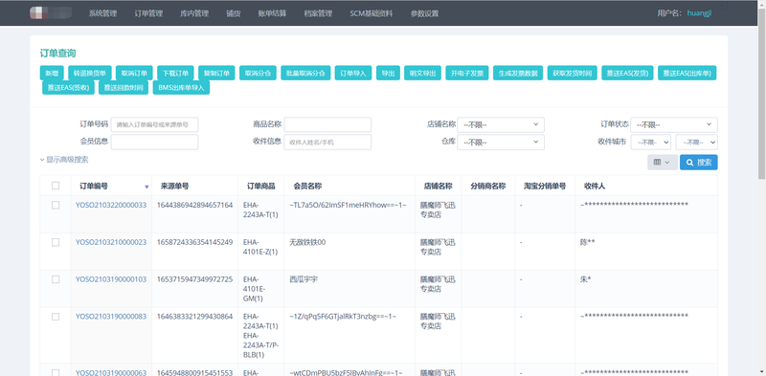The image size is (766, 376).
Task: Open order link YOSO2103220000033
Action: tap(111, 205)
